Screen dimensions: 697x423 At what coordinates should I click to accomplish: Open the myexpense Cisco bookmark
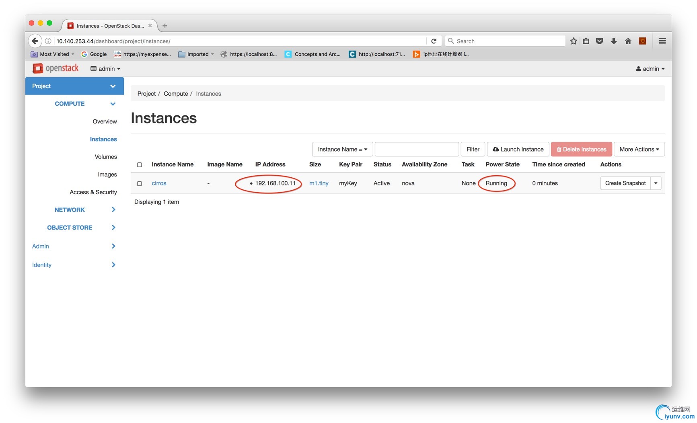(142, 54)
